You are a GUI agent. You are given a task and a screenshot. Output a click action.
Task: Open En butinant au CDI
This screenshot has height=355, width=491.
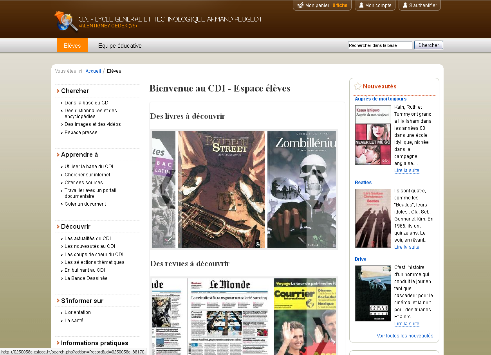(x=85, y=270)
